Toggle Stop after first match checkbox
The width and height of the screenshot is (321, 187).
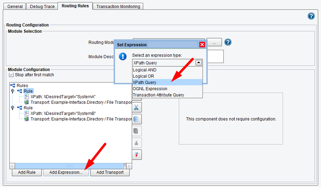click(x=11, y=75)
